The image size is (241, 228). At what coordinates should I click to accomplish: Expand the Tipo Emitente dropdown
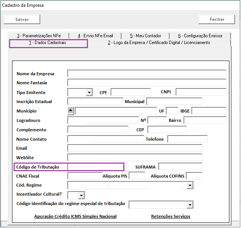89,93
